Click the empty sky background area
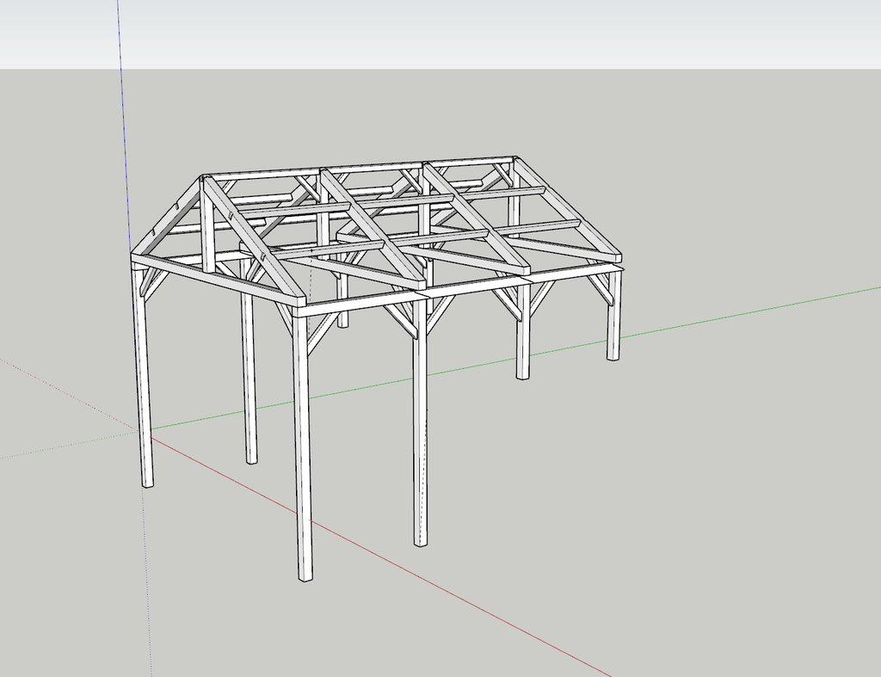This screenshot has width=881, height=677. pyautogui.click(x=516, y=34)
